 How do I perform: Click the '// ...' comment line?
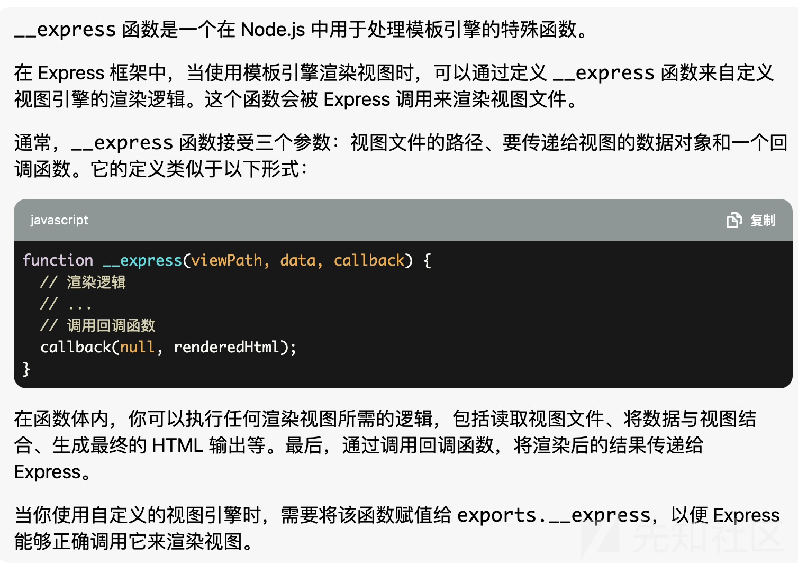(x=66, y=304)
